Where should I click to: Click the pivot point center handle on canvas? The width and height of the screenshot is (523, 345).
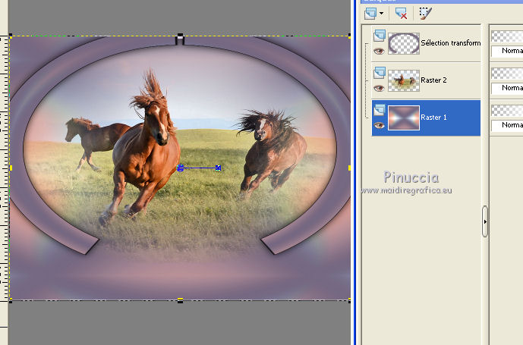point(181,168)
